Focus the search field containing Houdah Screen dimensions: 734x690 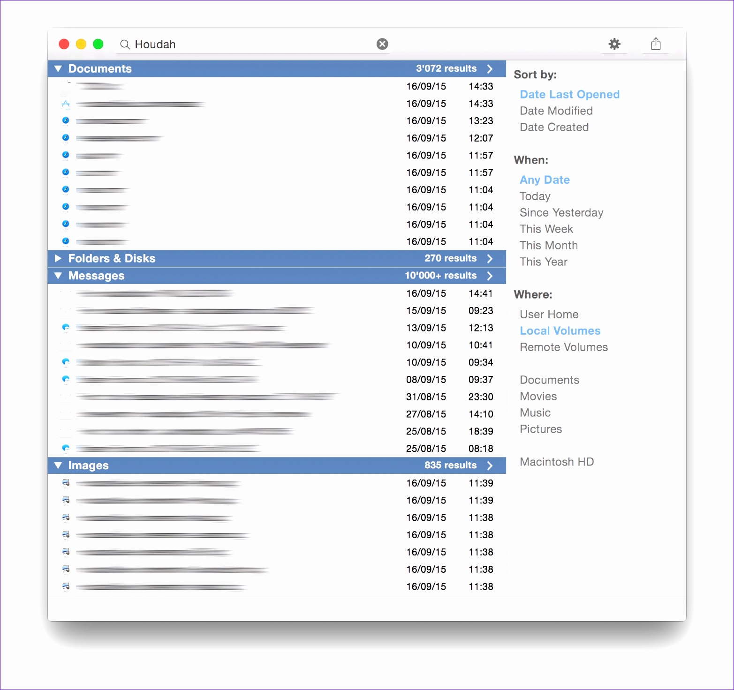(254, 45)
